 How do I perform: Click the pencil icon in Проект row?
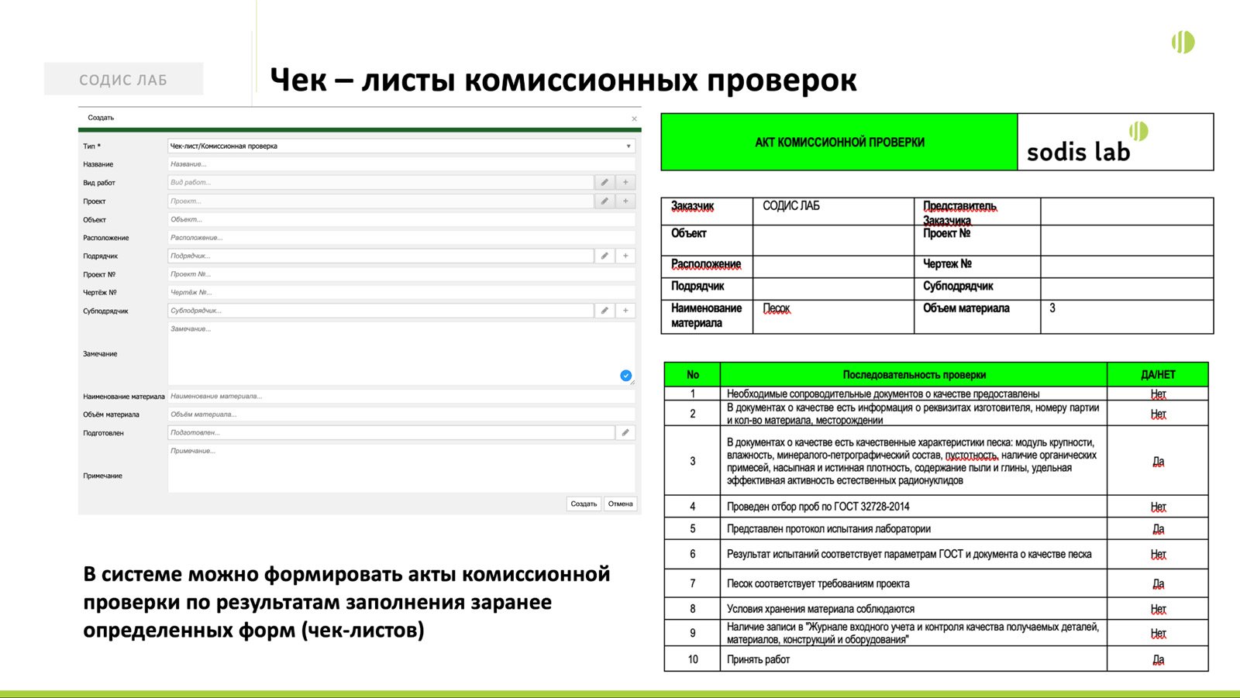pyautogui.click(x=604, y=201)
